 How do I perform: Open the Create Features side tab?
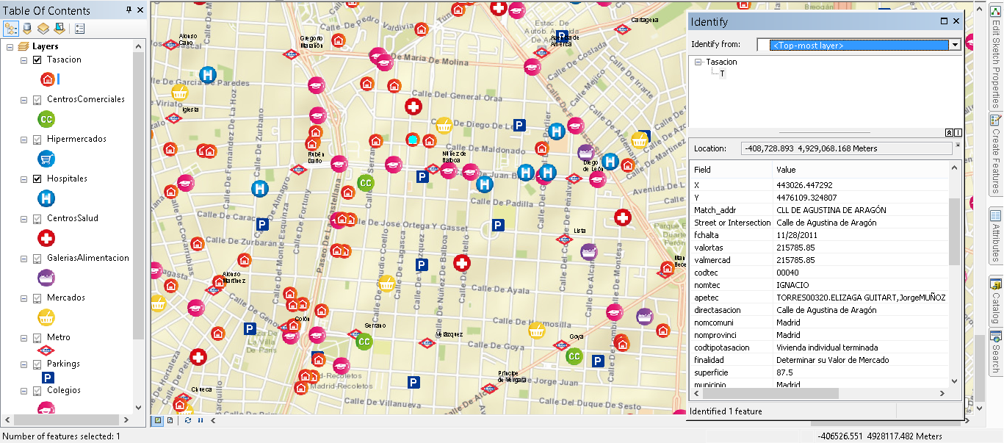(995, 158)
